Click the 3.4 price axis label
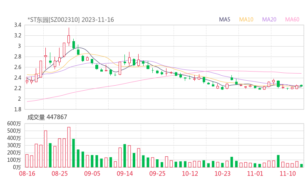308x183 pixels. point(17,25)
